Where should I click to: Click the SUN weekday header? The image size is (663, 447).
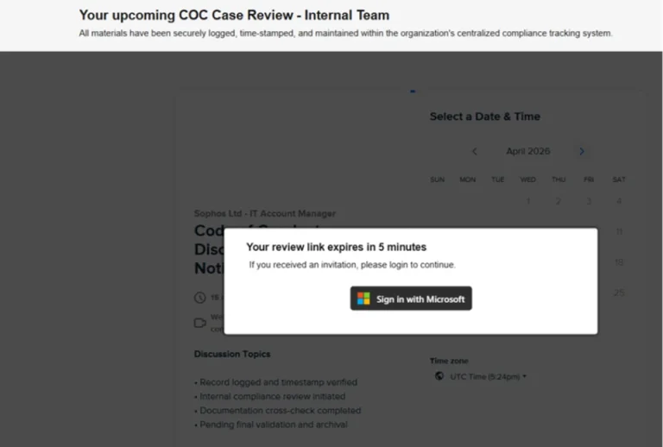[437, 179]
